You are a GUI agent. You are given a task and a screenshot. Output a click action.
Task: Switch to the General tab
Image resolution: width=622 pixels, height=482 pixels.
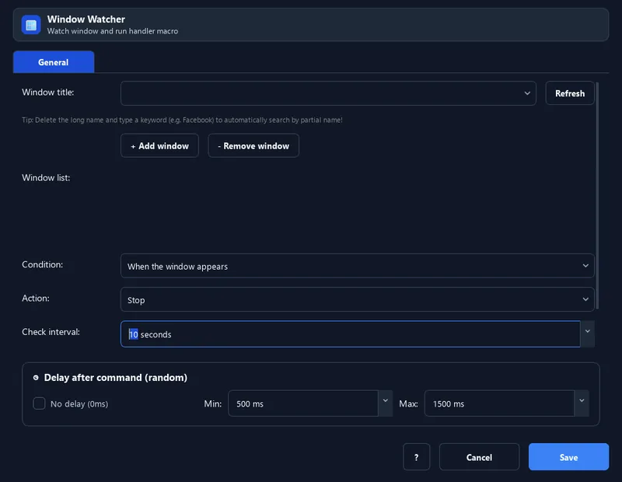[54, 62]
